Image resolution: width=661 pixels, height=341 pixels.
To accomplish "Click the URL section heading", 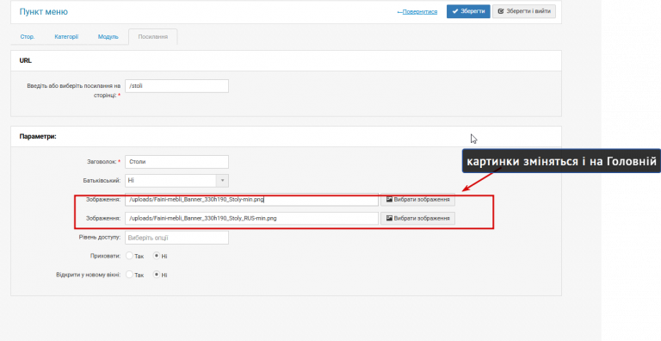I will click(x=25, y=61).
